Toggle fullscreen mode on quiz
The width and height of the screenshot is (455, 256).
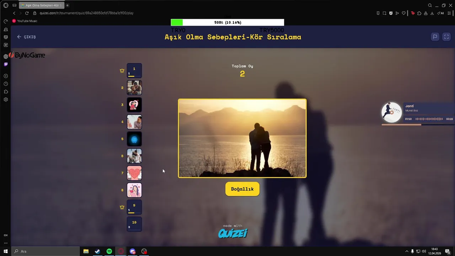click(x=446, y=37)
